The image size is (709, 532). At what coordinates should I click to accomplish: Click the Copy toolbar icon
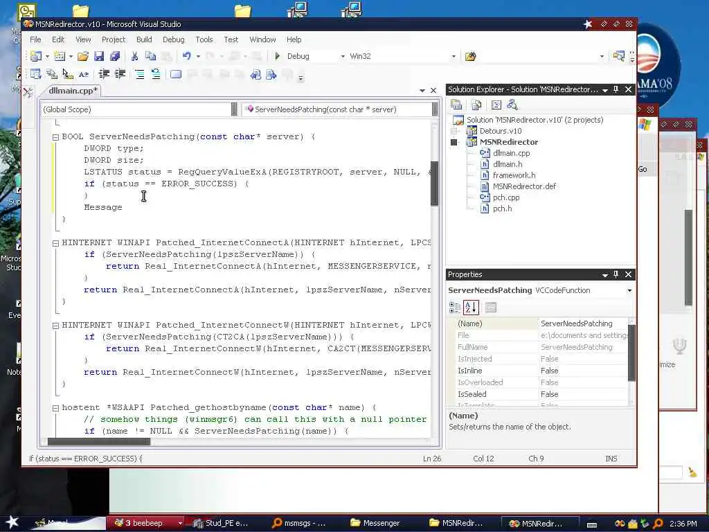[150, 56]
